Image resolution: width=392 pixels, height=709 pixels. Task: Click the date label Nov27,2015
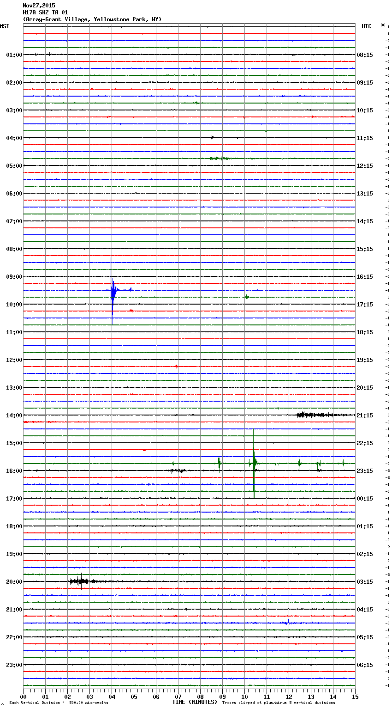click(39, 6)
